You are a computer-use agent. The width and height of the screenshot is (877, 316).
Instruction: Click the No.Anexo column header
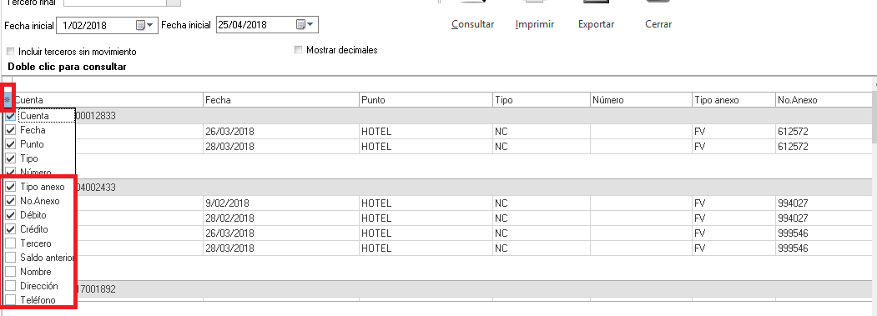[823, 100]
